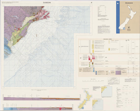
Task: Select the light blue swatch in the legend
Action: coord(94,70)
